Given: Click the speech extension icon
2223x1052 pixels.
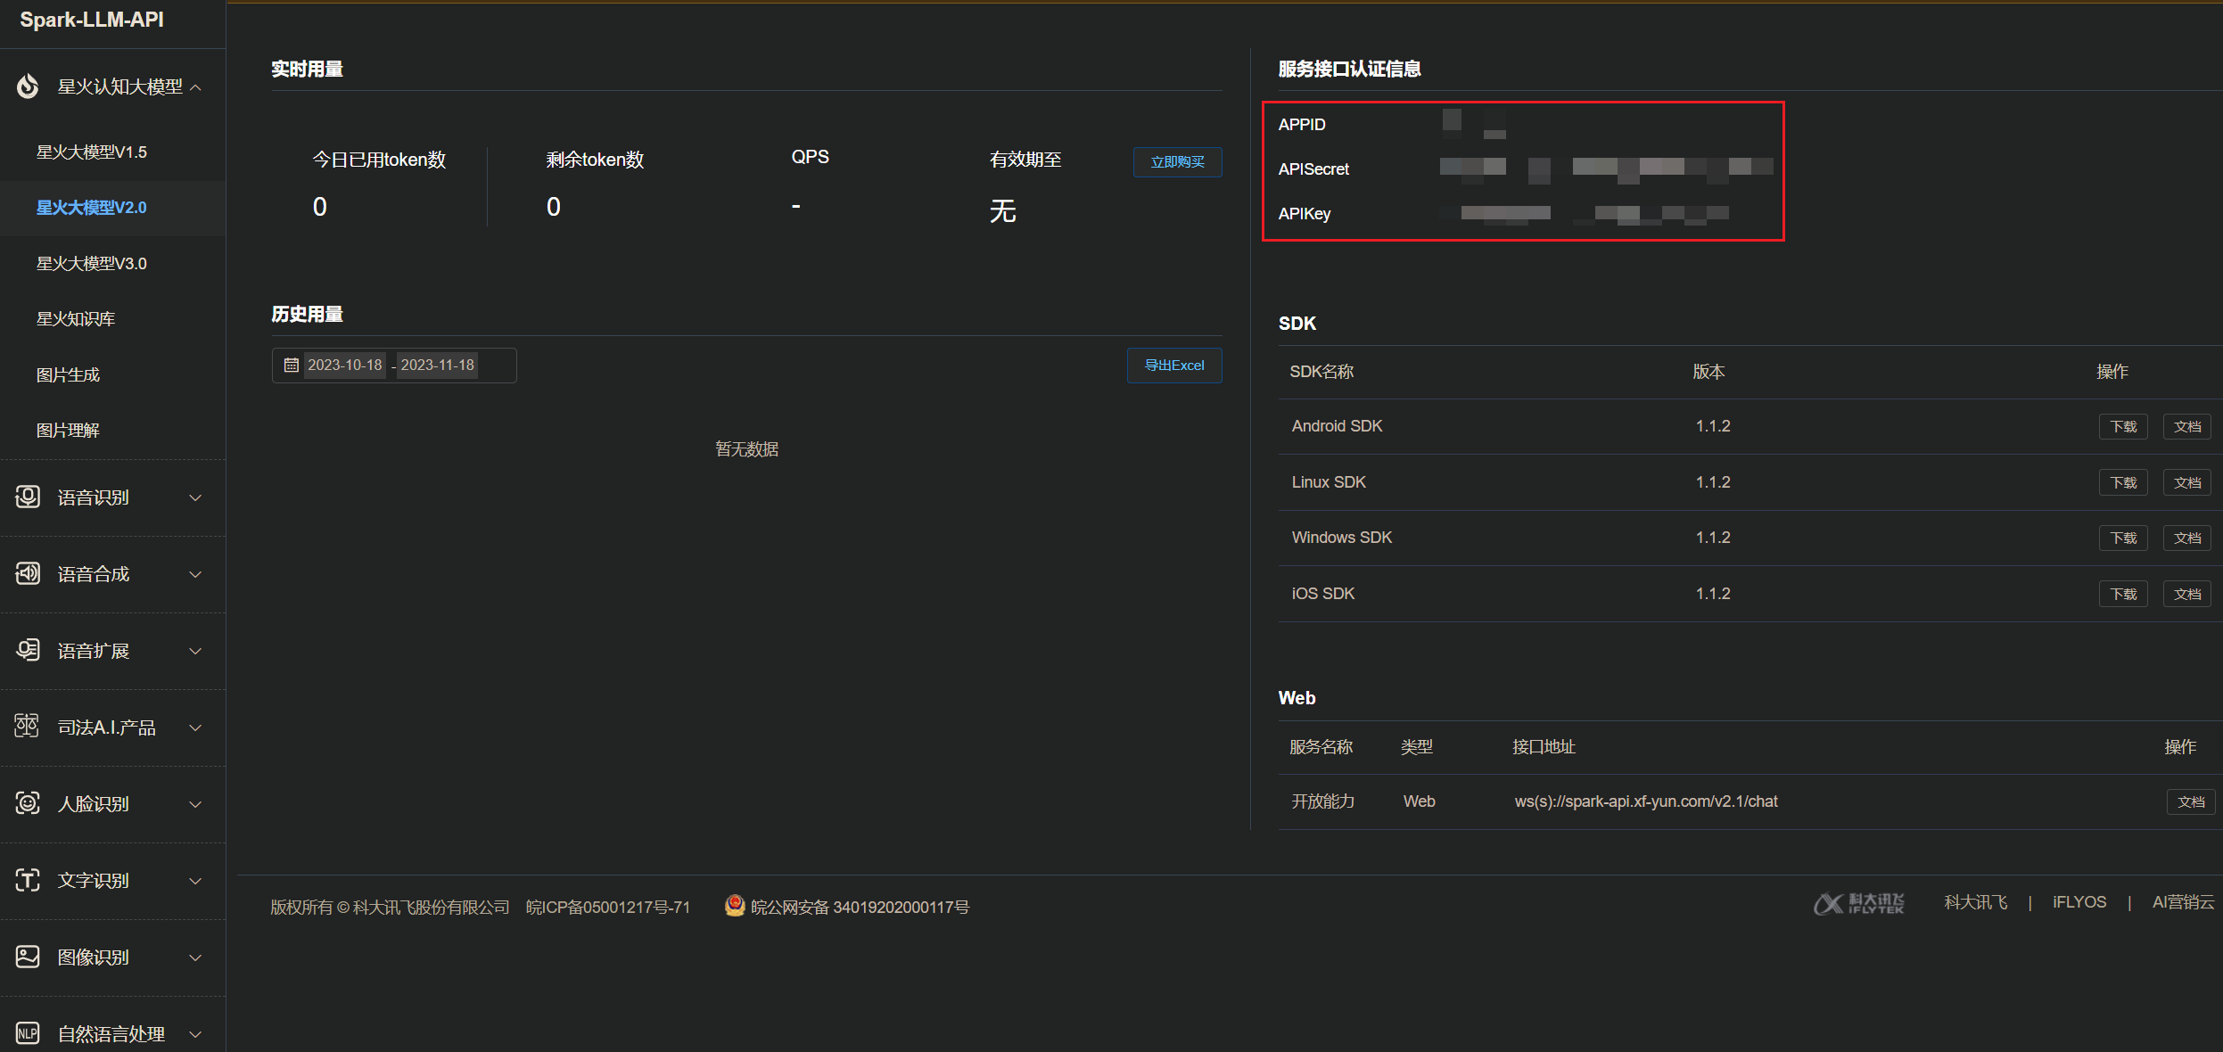Looking at the screenshot, I should click(x=28, y=650).
